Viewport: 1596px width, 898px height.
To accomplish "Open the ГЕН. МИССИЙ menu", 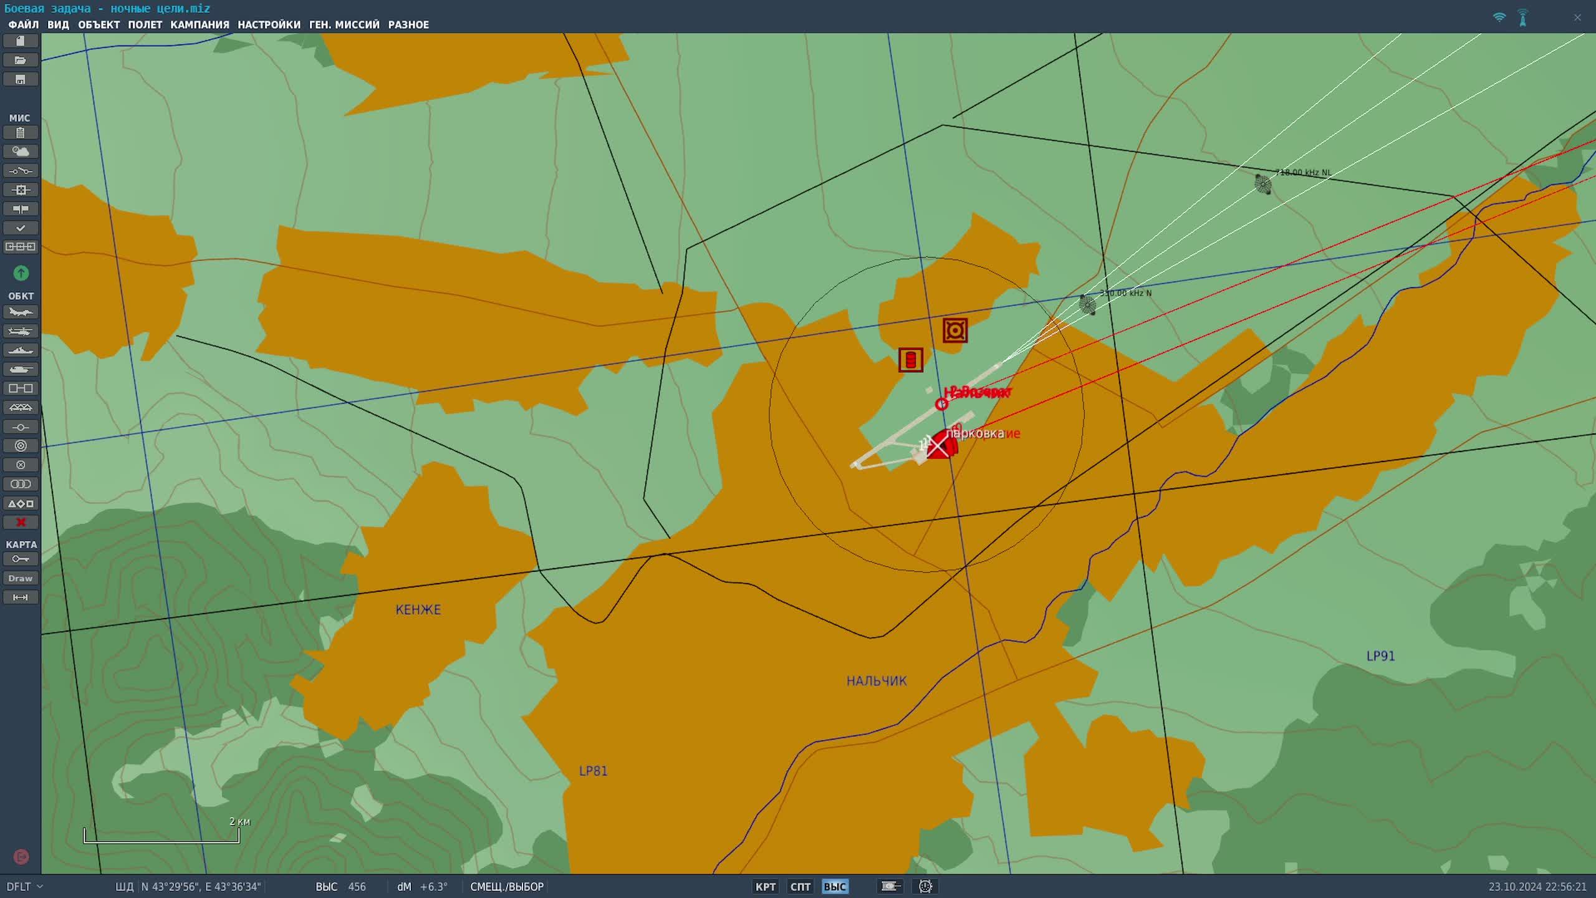I will click(344, 25).
